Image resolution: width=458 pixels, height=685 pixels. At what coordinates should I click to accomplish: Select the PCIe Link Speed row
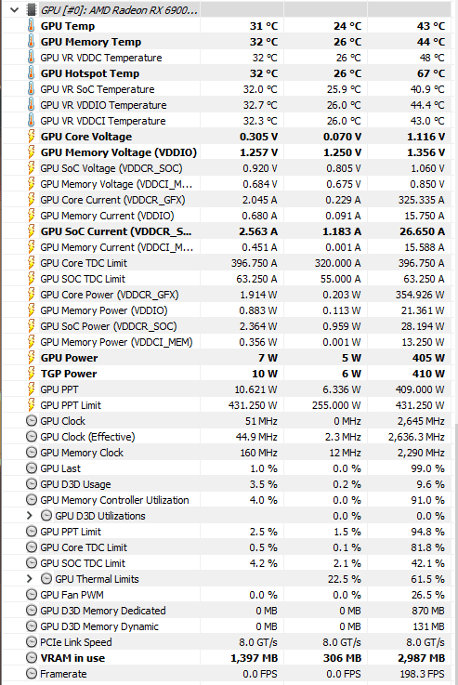coord(227,642)
